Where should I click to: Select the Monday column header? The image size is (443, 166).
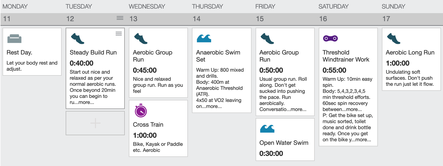15,7
